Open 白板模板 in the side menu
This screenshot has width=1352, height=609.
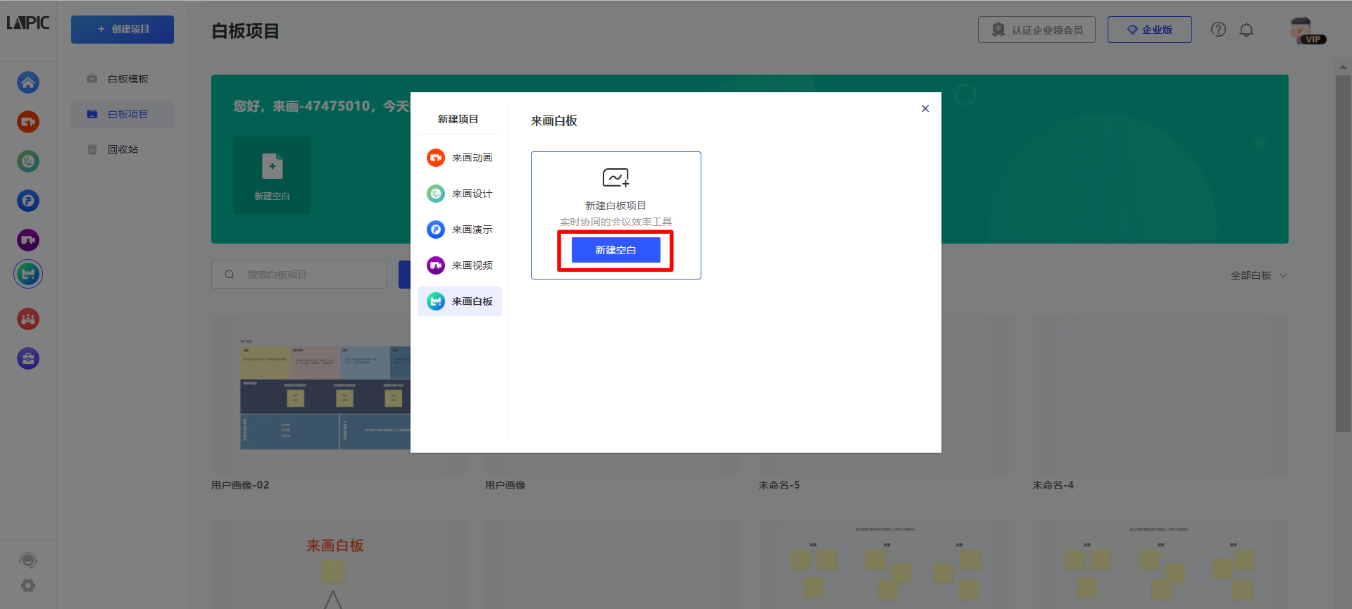[x=123, y=79]
